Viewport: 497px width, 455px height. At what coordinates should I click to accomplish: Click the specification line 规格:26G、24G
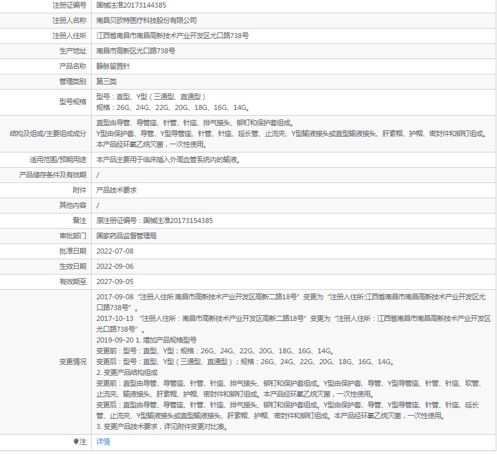pos(173,107)
